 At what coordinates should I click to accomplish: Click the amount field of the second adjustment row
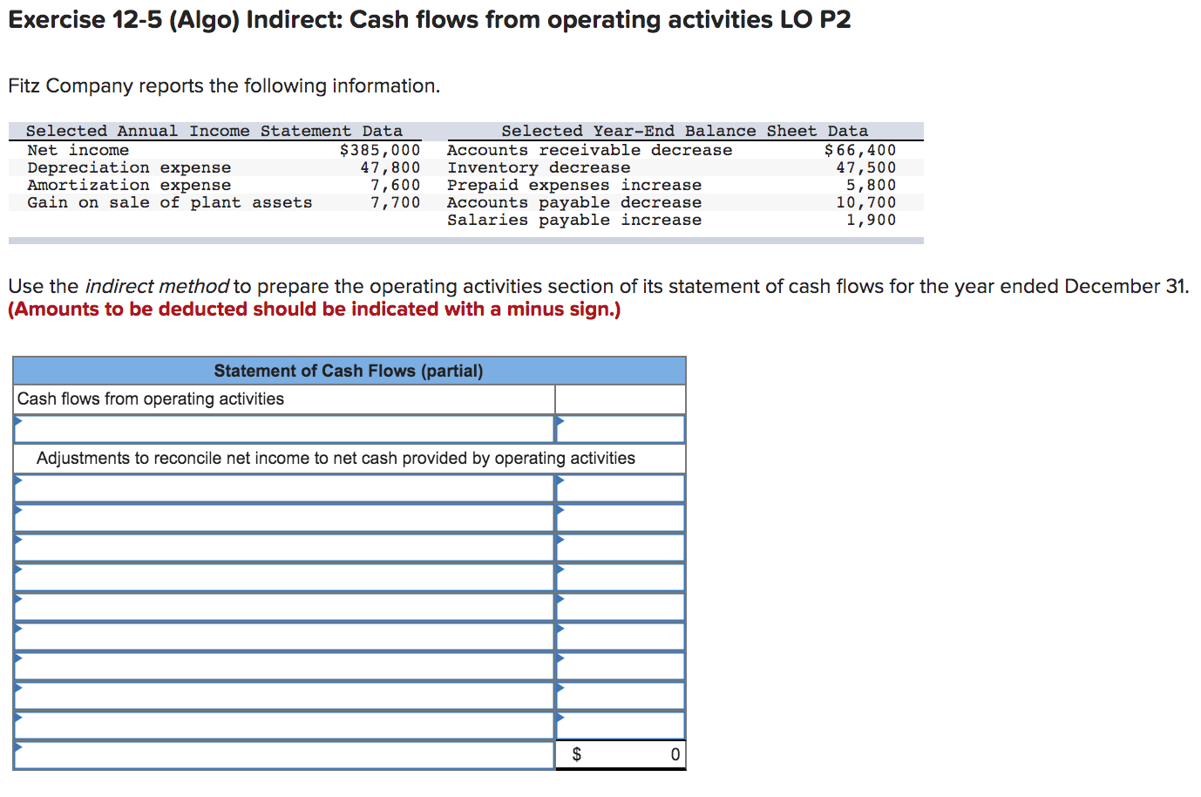(620, 517)
